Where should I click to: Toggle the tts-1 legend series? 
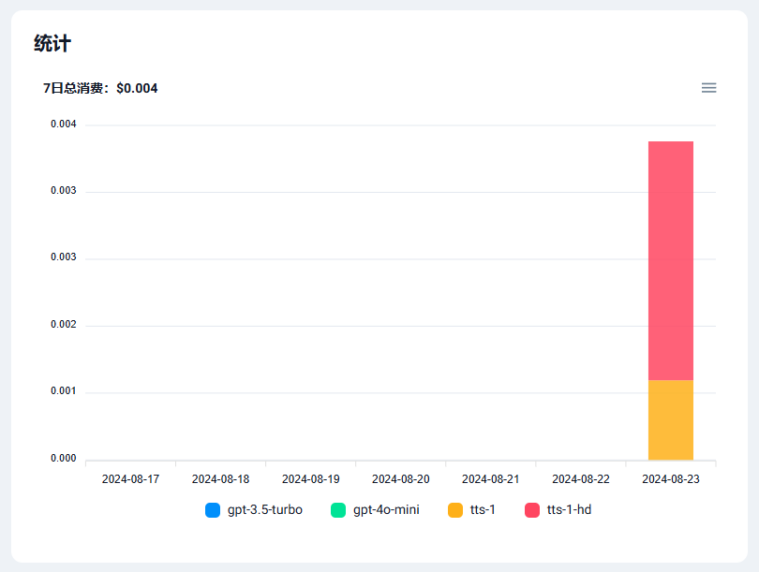coord(471,510)
